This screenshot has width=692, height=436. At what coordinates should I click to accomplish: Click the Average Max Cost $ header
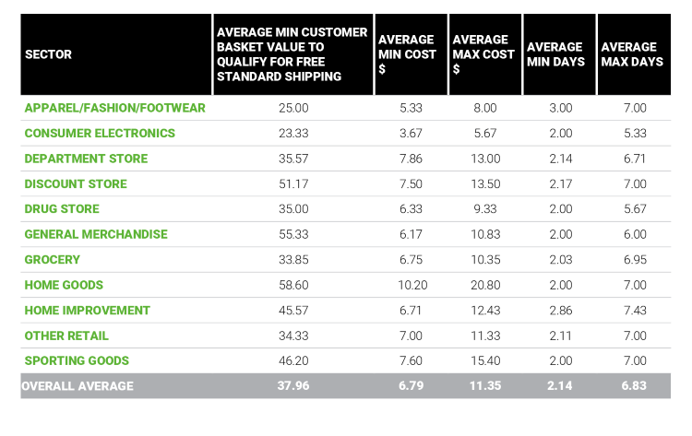coord(483,54)
